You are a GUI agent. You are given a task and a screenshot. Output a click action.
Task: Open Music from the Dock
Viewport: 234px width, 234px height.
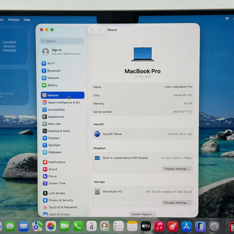click(x=159, y=226)
